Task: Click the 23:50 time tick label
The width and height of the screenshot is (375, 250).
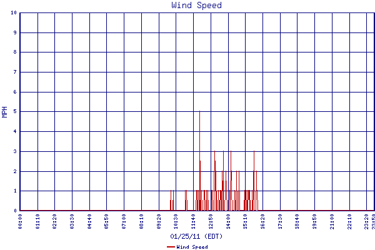Action: pyautogui.click(x=374, y=222)
